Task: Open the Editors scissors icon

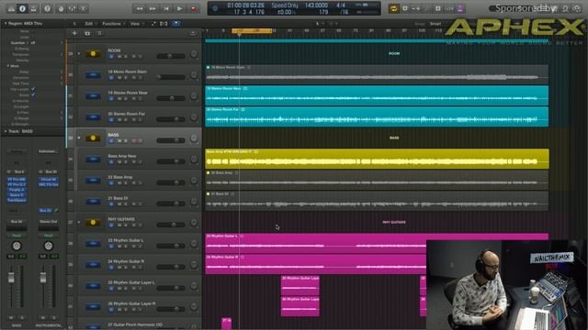Action: click(x=84, y=8)
